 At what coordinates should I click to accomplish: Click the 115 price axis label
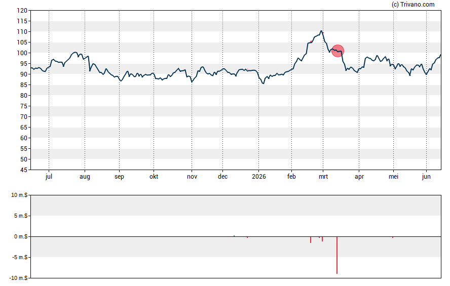click(x=22, y=21)
